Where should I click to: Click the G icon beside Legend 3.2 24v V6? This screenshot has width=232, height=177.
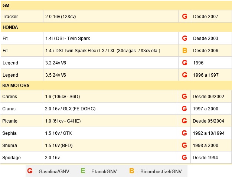(x=184, y=63)
